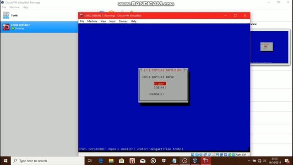The height and width of the screenshot is (165, 293).
Task: Click the battery icon in system tray
Action: [x=255, y=161]
